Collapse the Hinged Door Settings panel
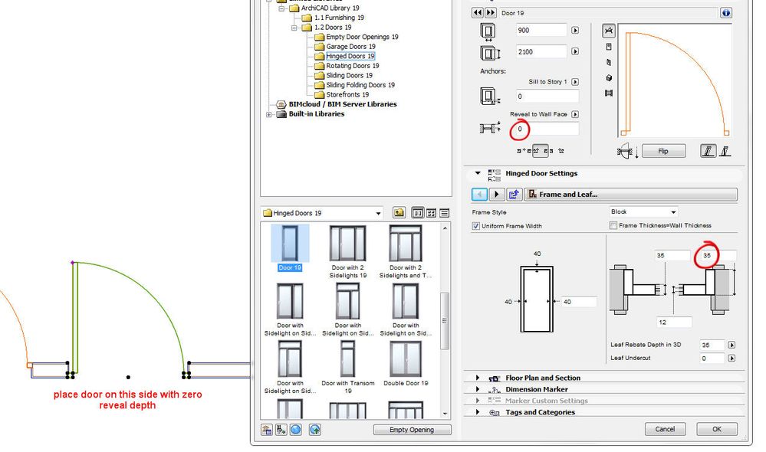 (477, 173)
